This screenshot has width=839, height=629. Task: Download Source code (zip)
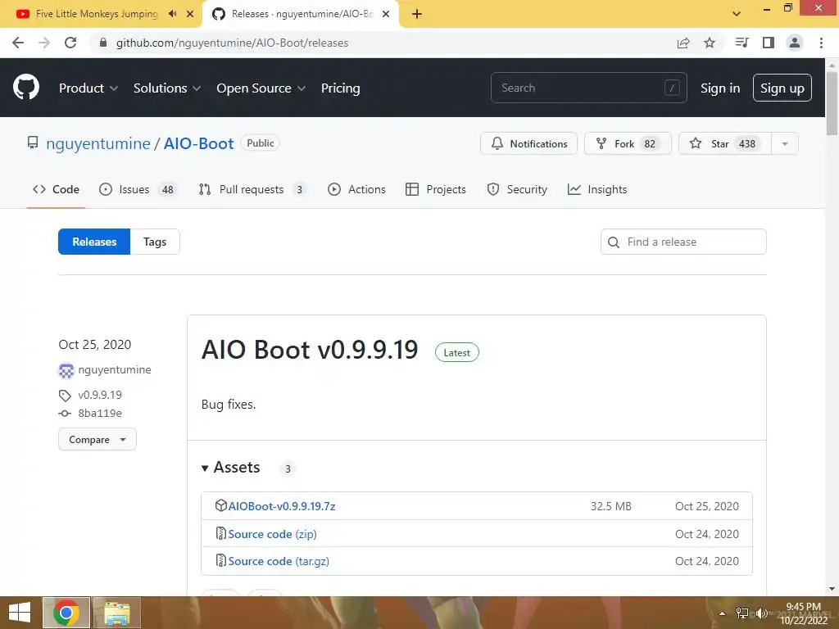(272, 534)
